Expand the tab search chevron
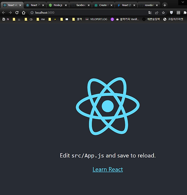The image size is (187, 195). point(183,2)
